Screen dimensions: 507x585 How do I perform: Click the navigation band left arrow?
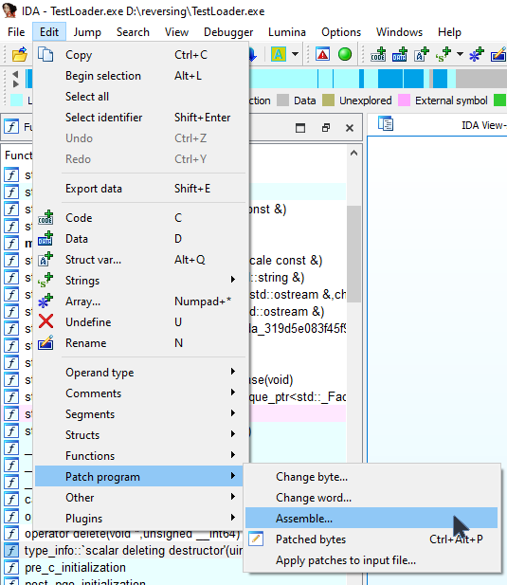pyautogui.click(x=15, y=74)
